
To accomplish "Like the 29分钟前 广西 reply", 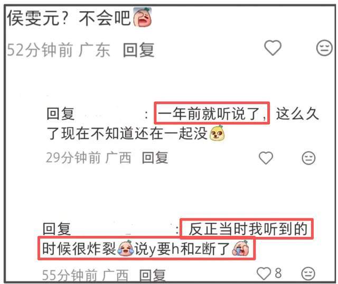I will 266,158.
